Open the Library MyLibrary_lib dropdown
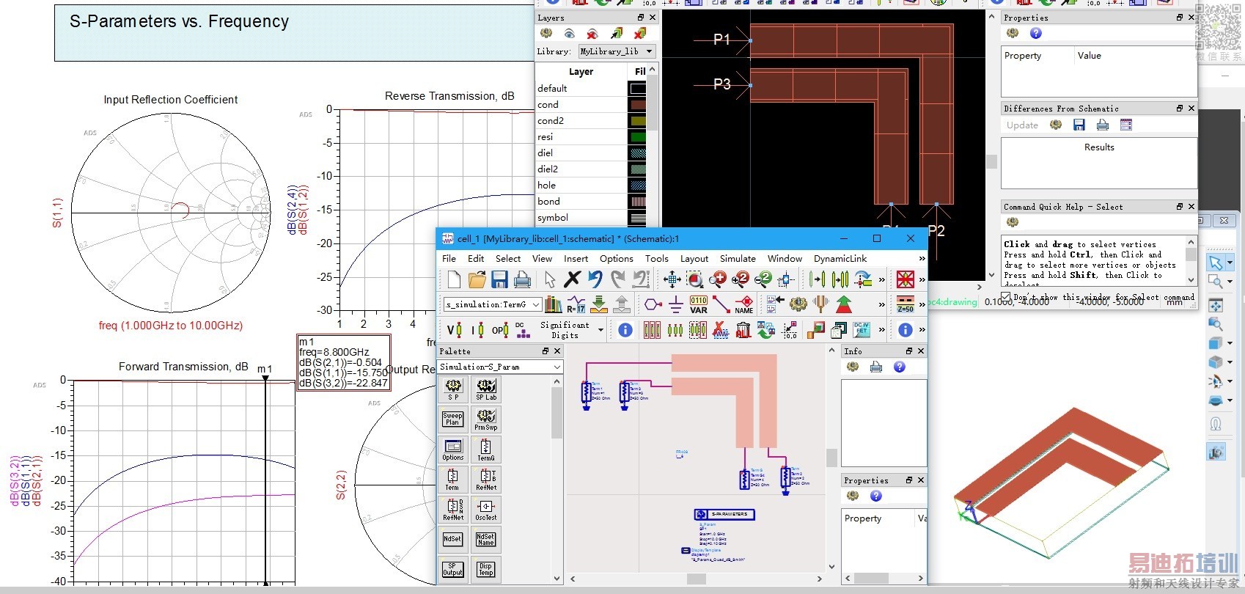This screenshot has width=1245, height=594. (x=649, y=51)
